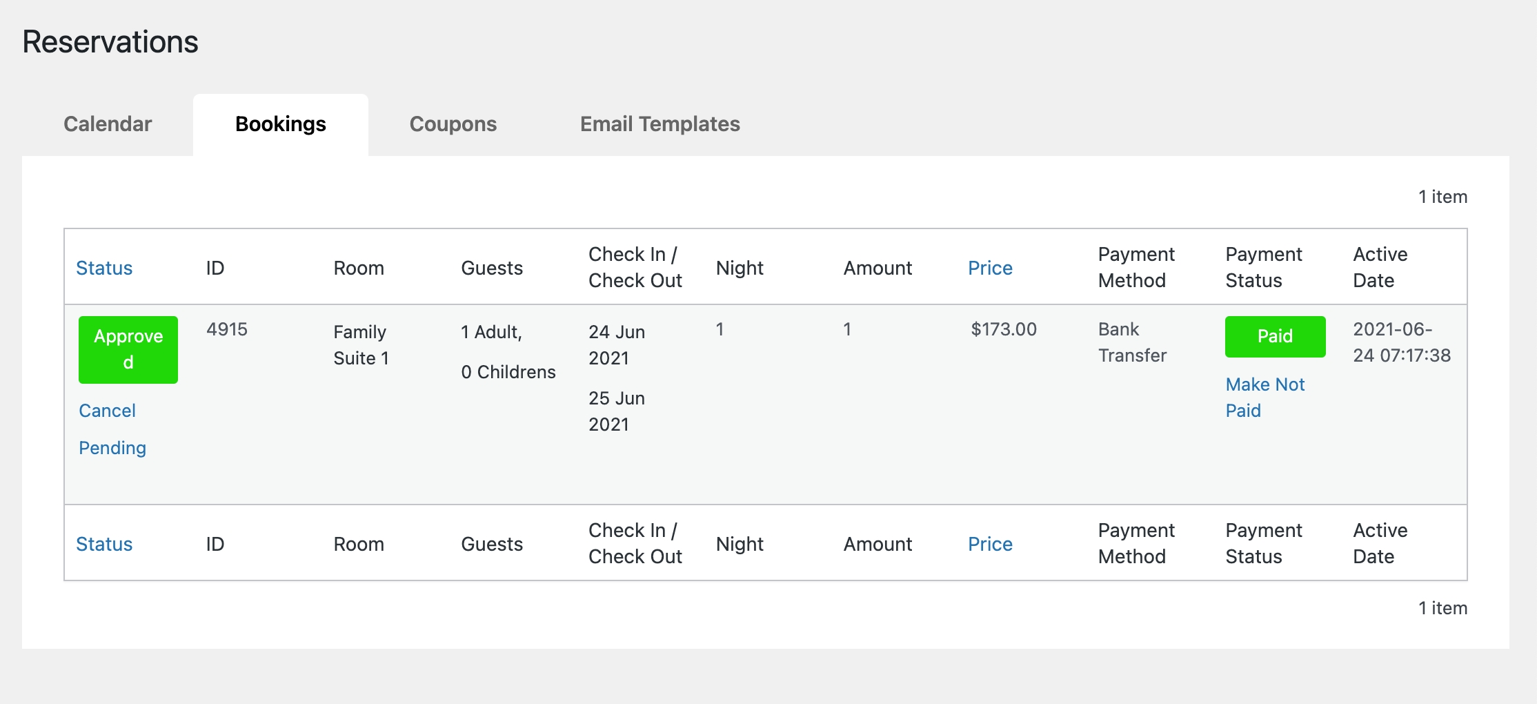This screenshot has width=1537, height=704.
Task: Click the 24 Jun 2021 check-in date
Action: [x=617, y=345]
